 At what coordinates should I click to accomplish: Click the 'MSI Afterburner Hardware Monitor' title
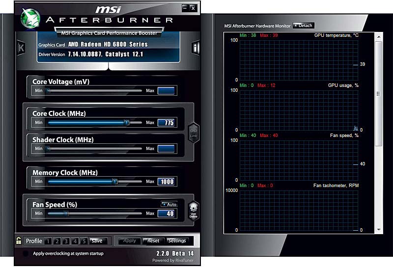coord(257,26)
